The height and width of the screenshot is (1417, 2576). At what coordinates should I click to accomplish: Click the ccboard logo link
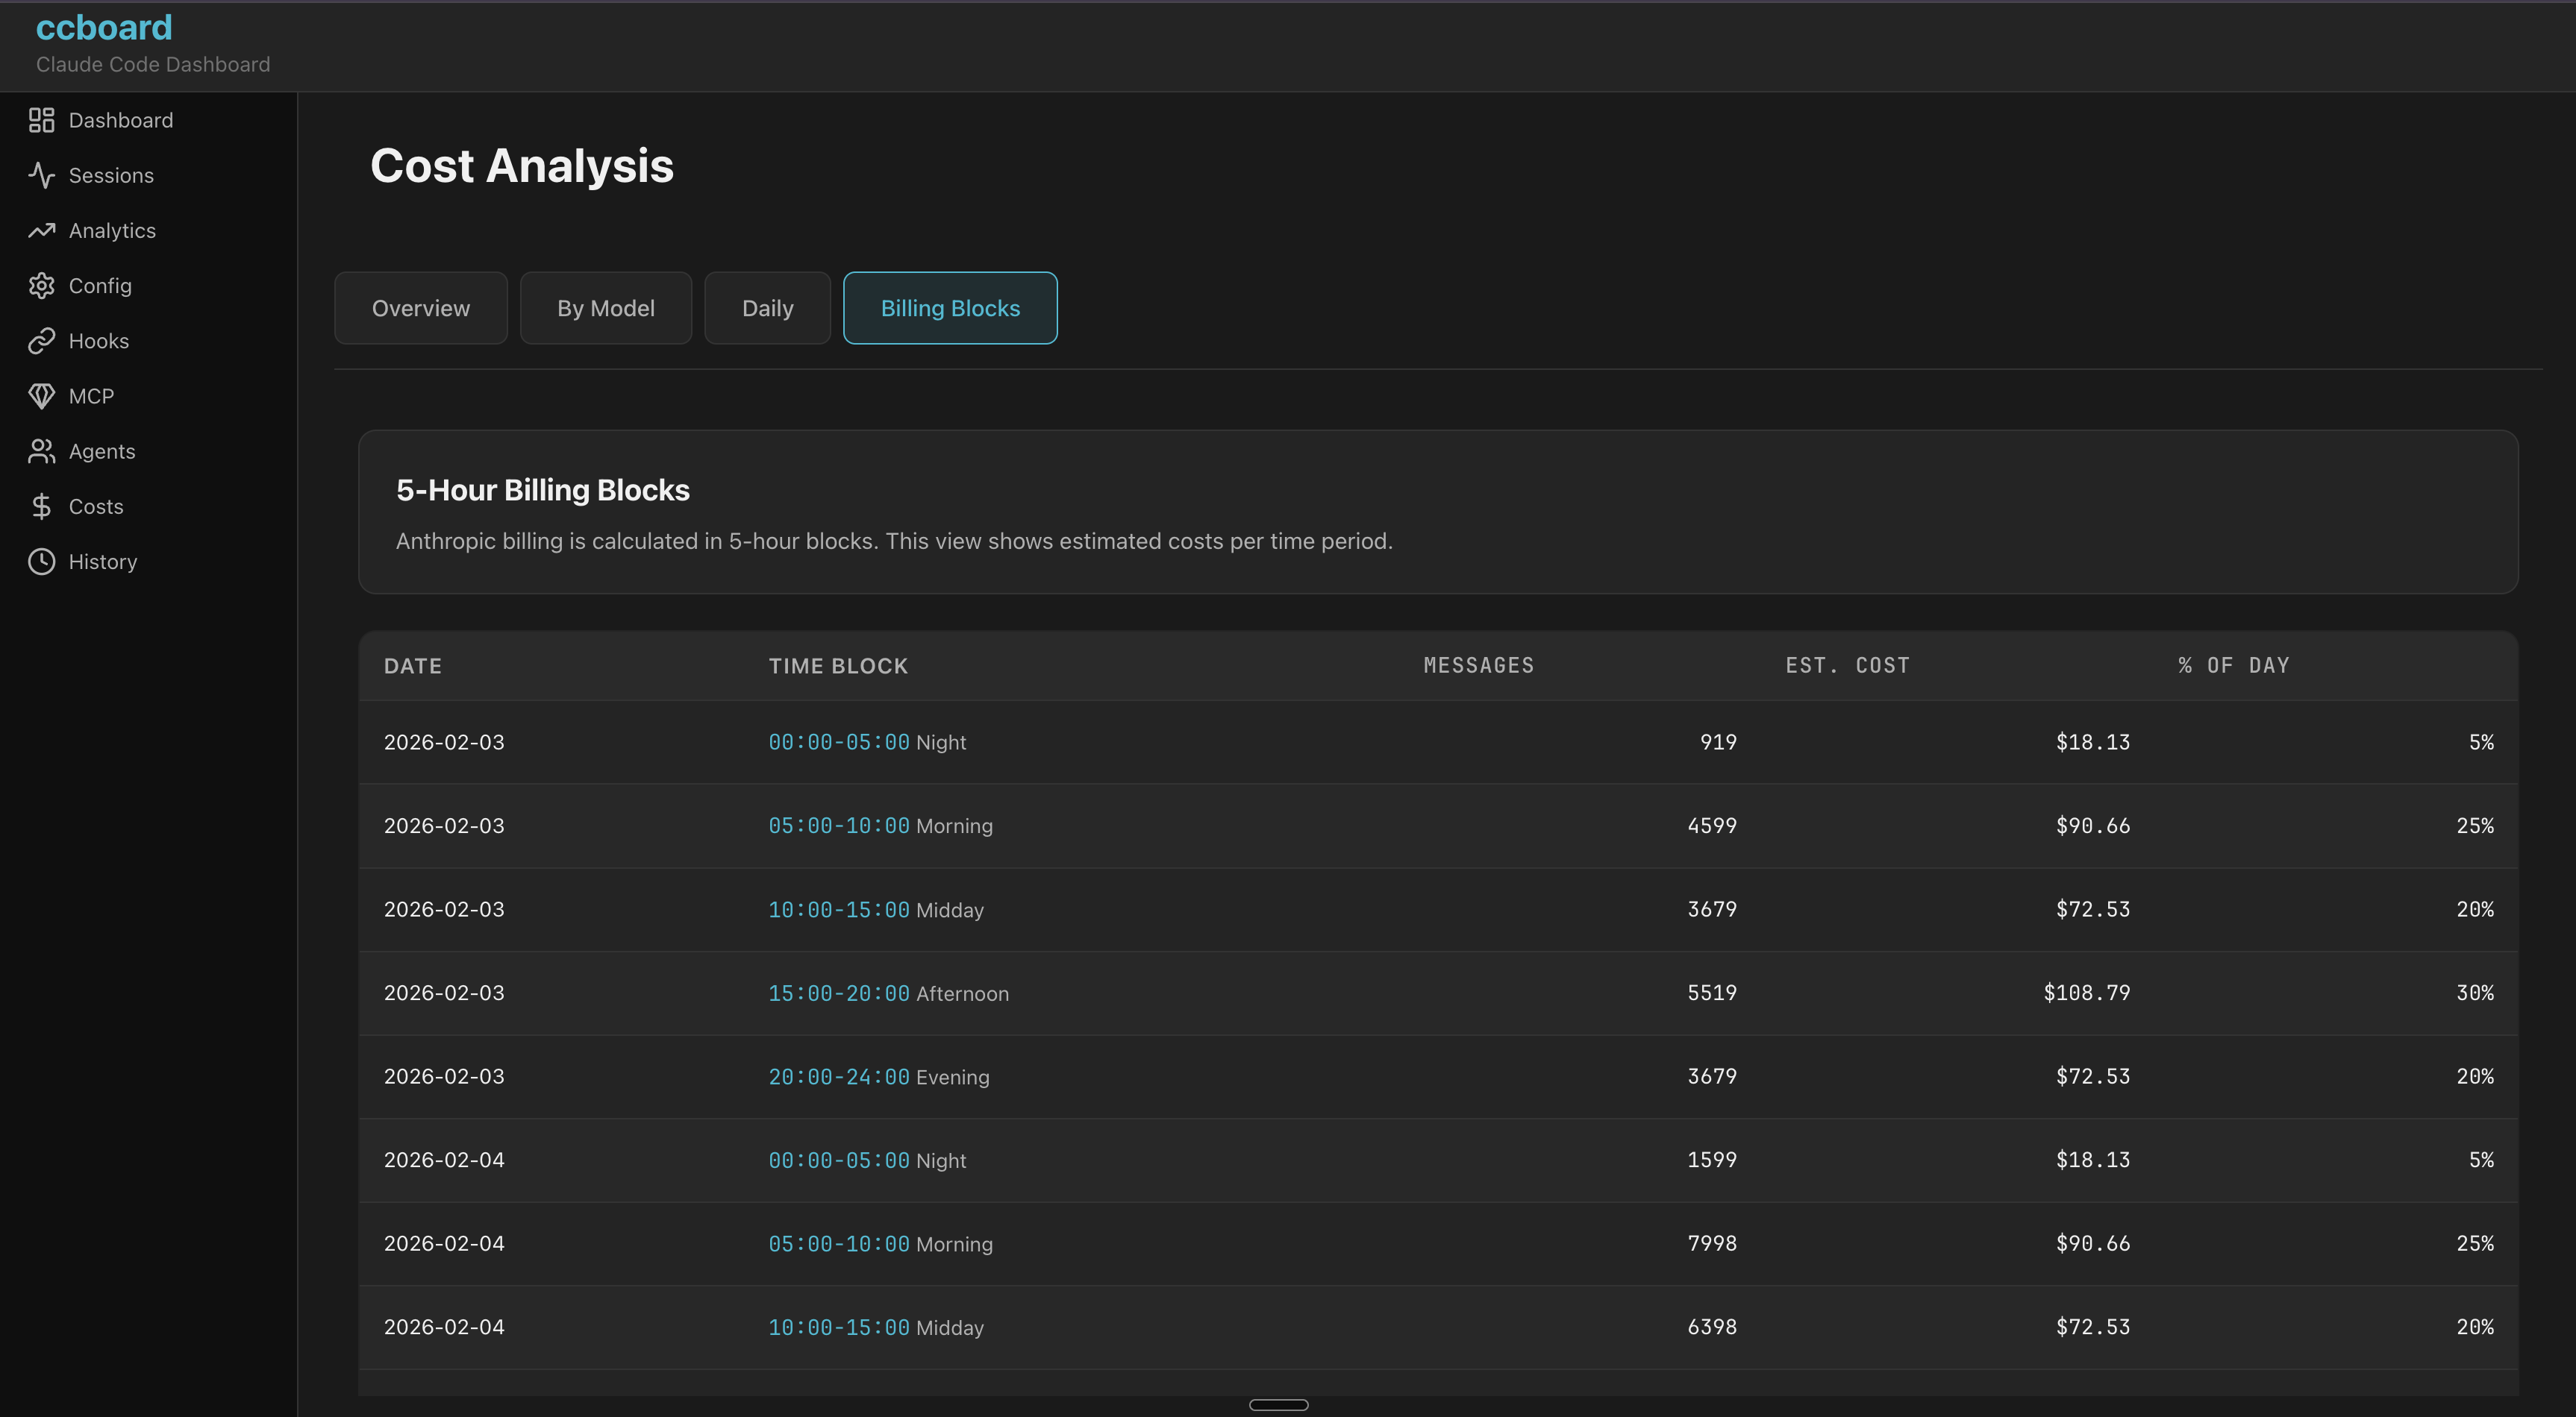(104, 28)
